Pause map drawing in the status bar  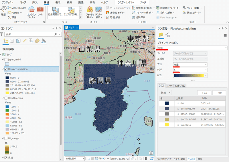pos(146,159)
